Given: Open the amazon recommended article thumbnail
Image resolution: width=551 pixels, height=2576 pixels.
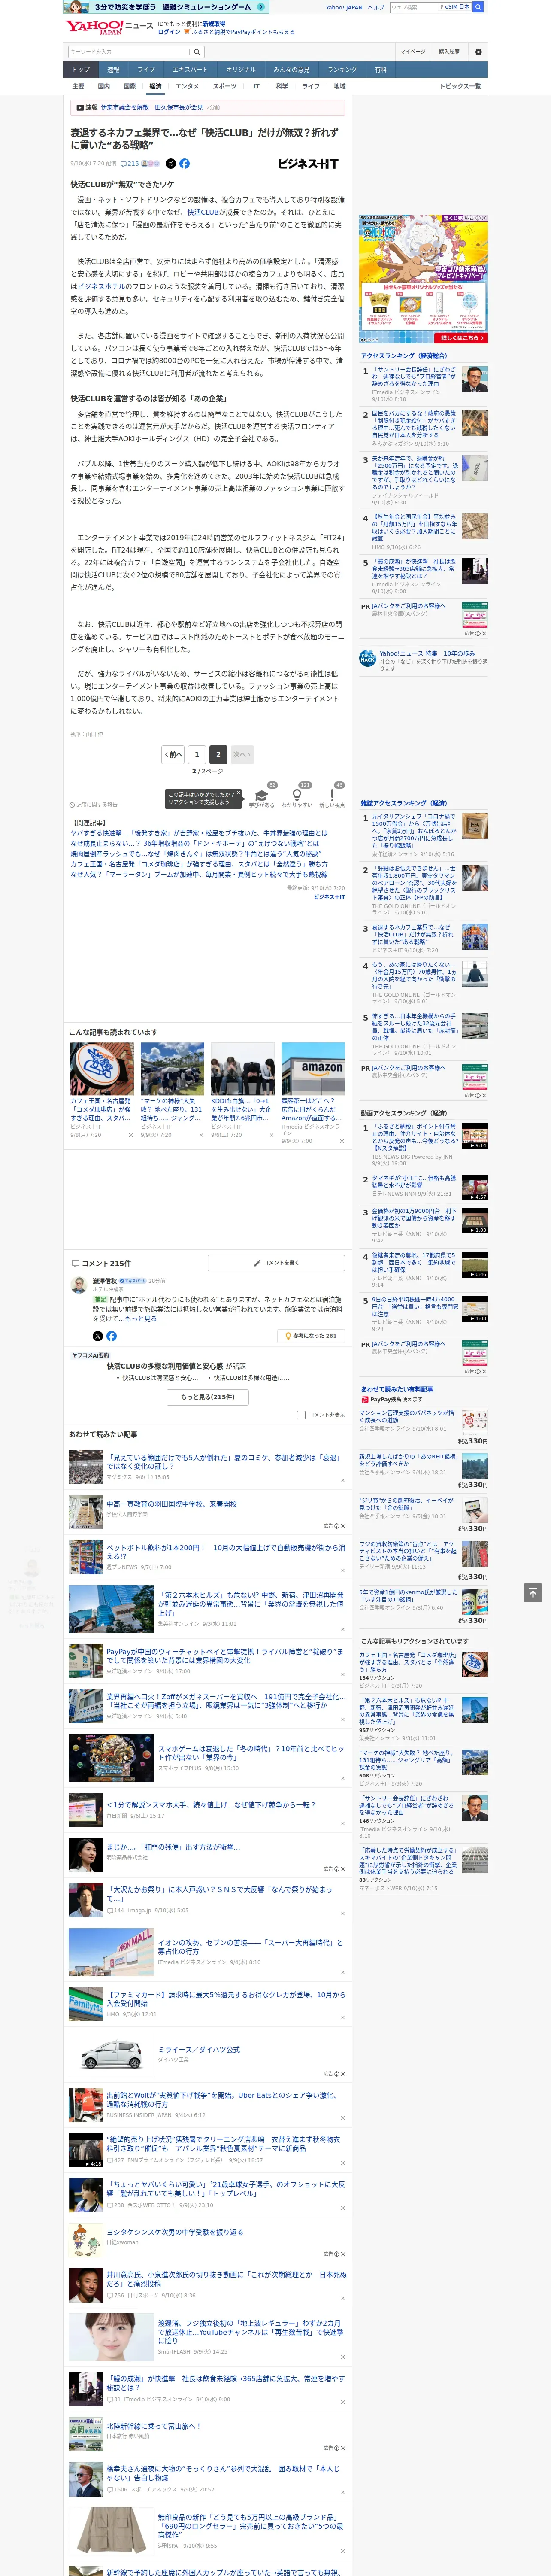Looking at the screenshot, I should click(x=313, y=1070).
